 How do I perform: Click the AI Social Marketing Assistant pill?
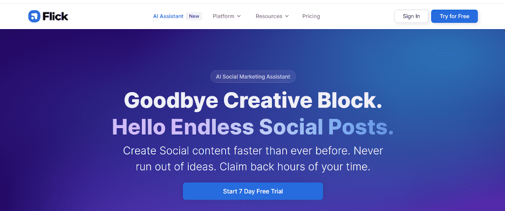[x=253, y=76]
